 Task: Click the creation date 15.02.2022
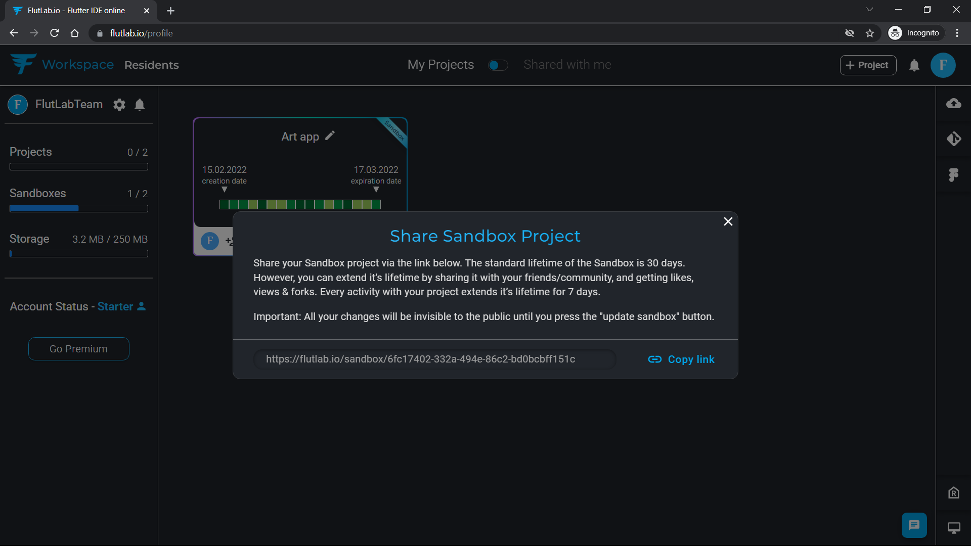click(225, 170)
